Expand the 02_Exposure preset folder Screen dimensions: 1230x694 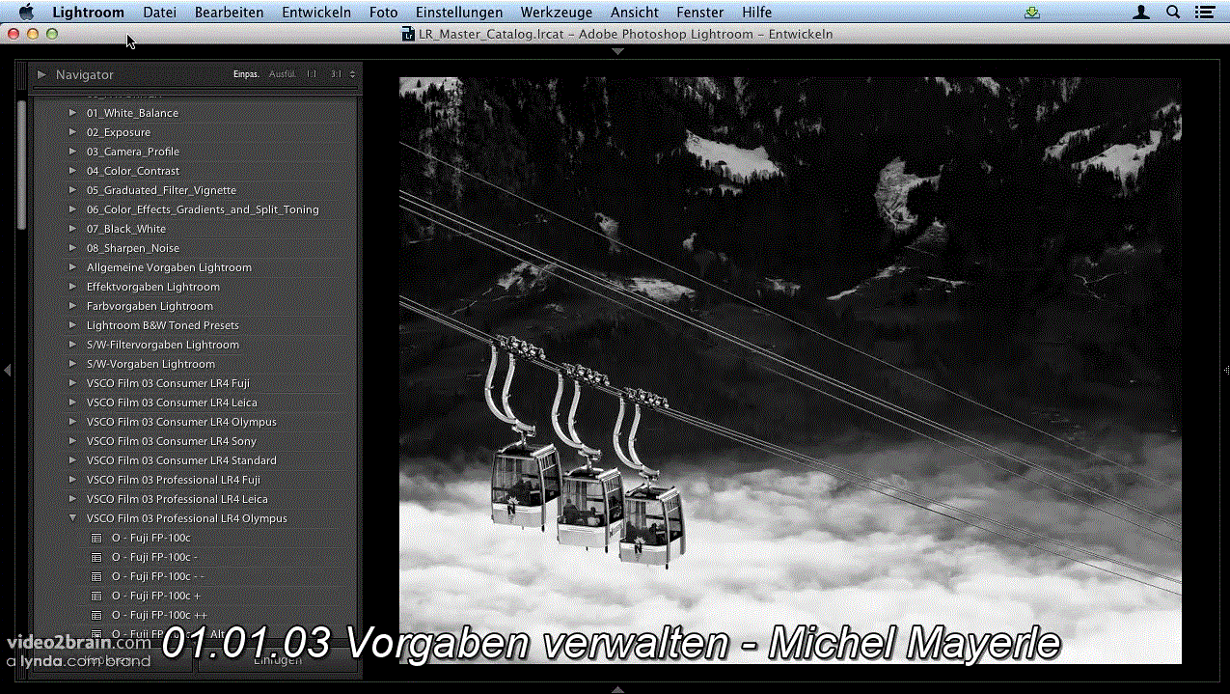pyautogui.click(x=72, y=132)
